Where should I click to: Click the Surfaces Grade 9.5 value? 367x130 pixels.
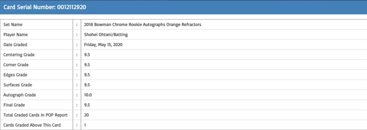coord(87,85)
